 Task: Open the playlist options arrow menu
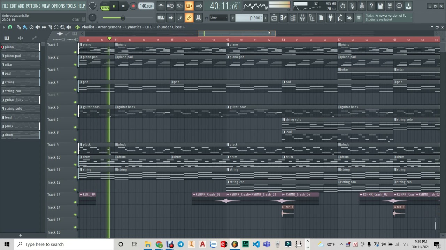(4, 27)
